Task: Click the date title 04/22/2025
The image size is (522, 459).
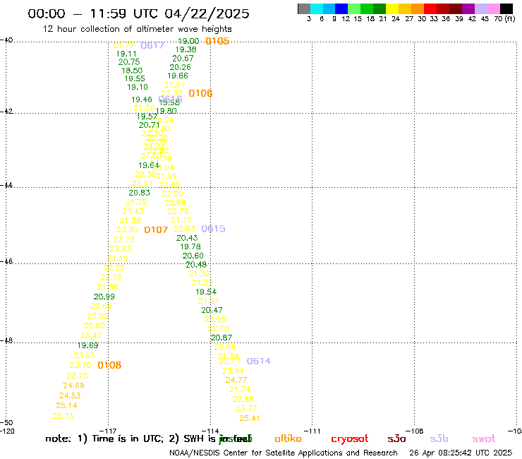Action: click(207, 13)
